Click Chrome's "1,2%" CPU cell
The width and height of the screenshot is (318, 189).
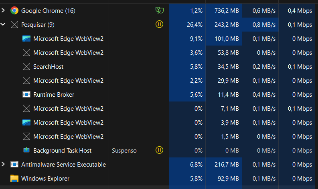coord(187,10)
